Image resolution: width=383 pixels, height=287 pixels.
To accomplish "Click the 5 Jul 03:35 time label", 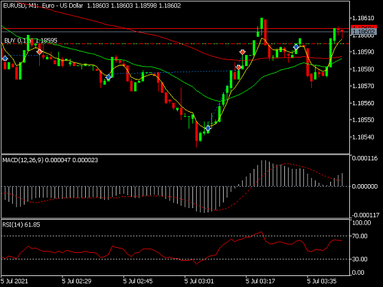I will coord(322,281).
